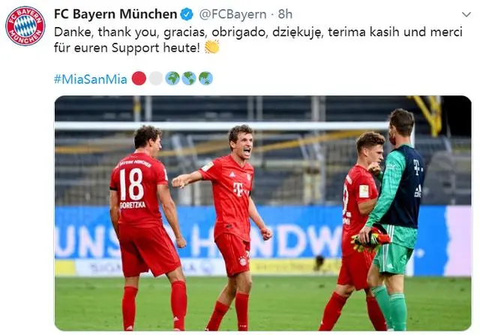Open the @FCBayern handle link
The width and height of the screenshot is (480, 335).
232,14
